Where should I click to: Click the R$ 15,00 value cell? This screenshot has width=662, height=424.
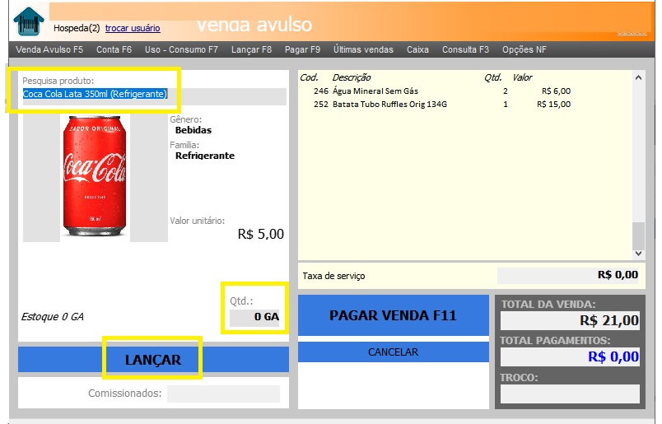(x=553, y=105)
